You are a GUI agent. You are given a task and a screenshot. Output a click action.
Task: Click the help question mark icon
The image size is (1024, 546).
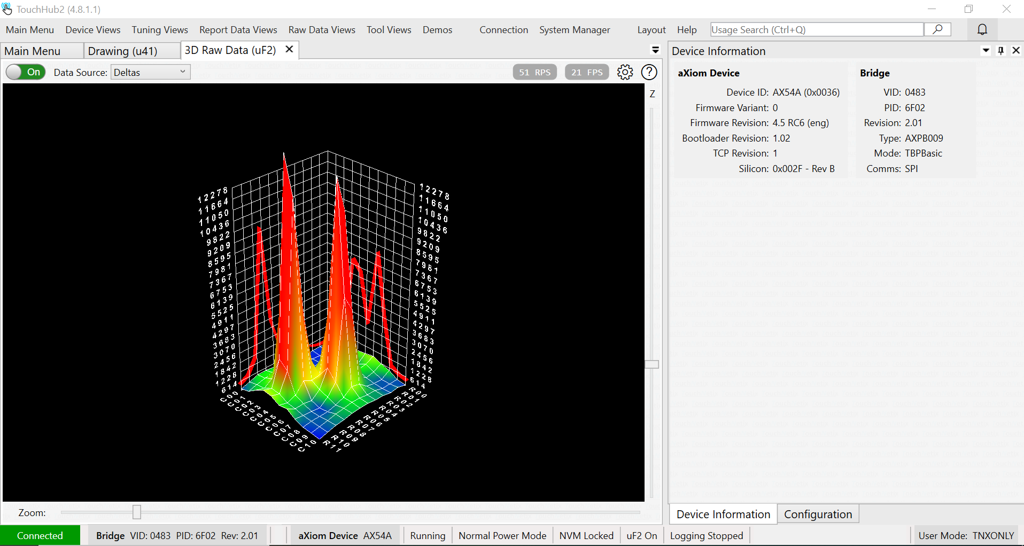pyautogui.click(x=649, y=72)
